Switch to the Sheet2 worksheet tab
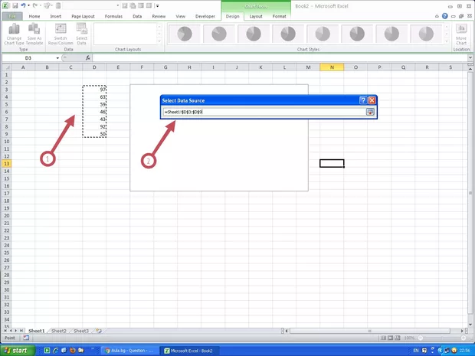This screenshot has width=475, height=356. pyautogui.click(x=59, y=331)
